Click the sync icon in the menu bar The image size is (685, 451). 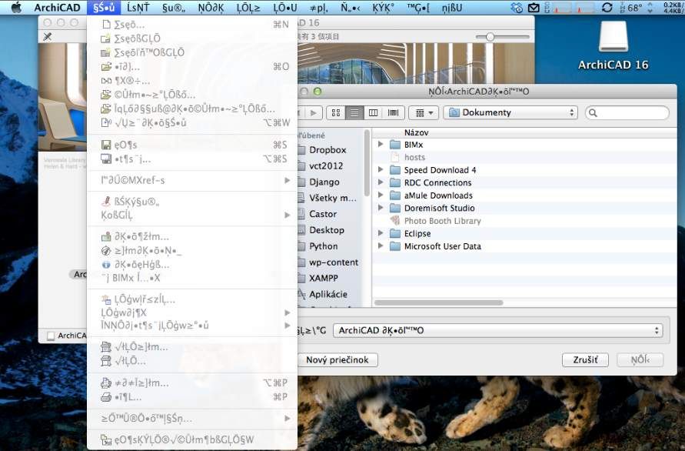pyautogui.click(x=607, y=8)
